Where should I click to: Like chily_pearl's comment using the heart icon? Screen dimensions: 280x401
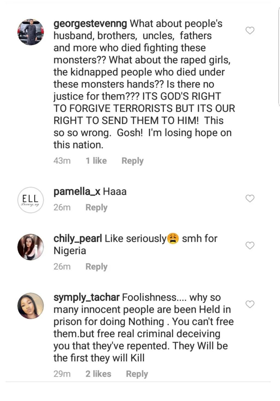(x=250, y=245)
